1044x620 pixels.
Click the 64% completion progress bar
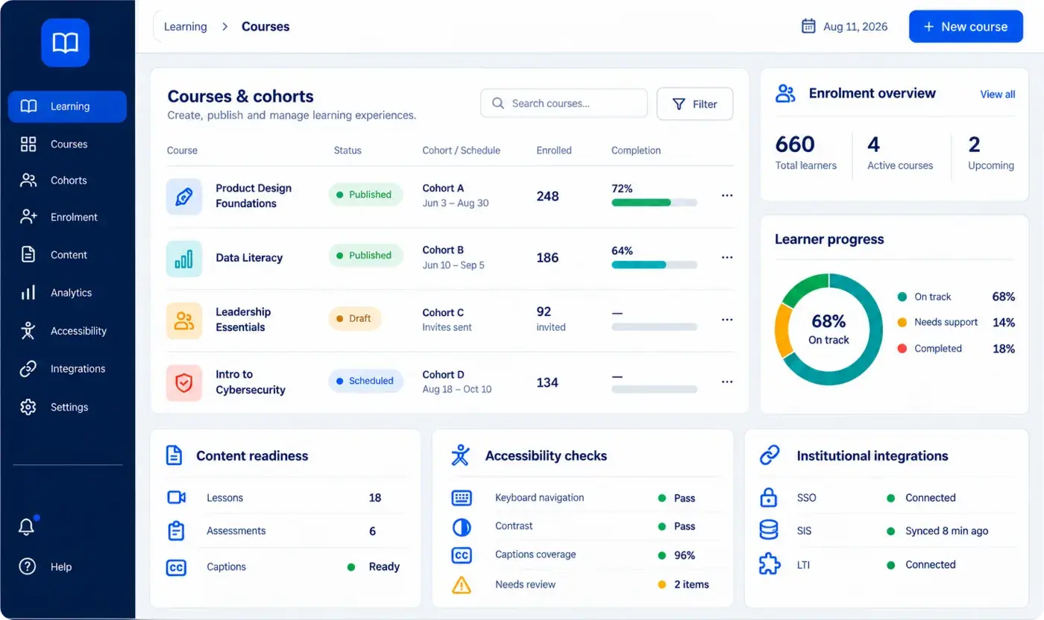point(654,265)
